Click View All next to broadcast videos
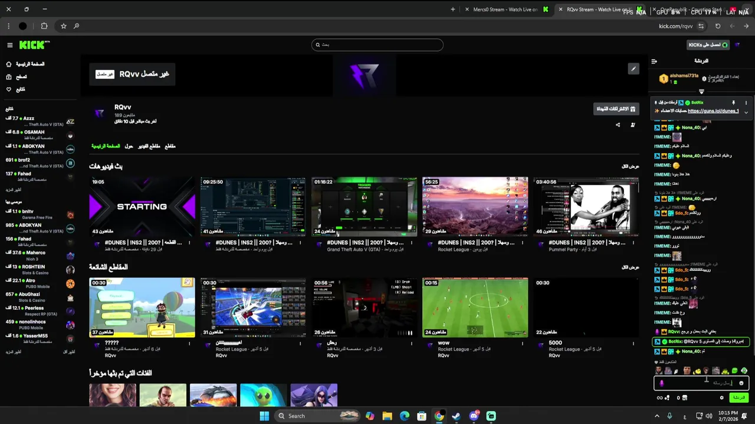 pyautogui.click(x=631, y=167)
